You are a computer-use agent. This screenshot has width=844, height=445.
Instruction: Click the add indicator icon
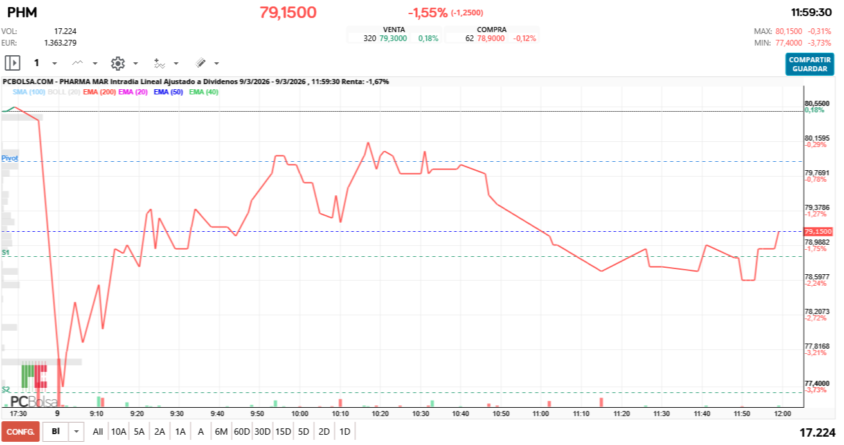tap(159, 63)
